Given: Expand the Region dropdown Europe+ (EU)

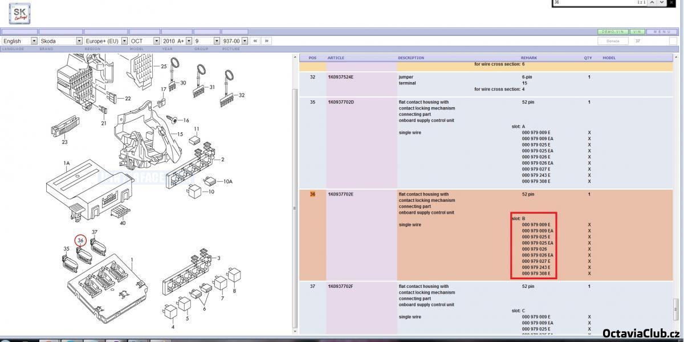Looking at the screenshot, I should click(105, 41).
